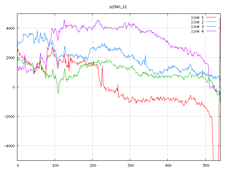Select the 'line 3' legend label

(x=197, y=27)
